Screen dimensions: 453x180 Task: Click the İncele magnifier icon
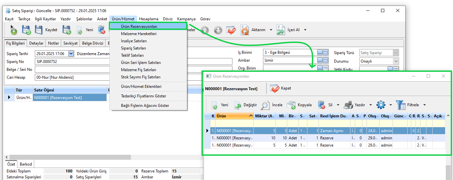coord(265,105)
